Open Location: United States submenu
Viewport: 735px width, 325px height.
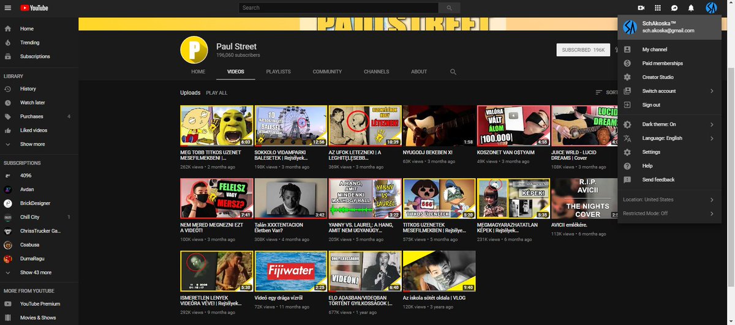(669, 200)
